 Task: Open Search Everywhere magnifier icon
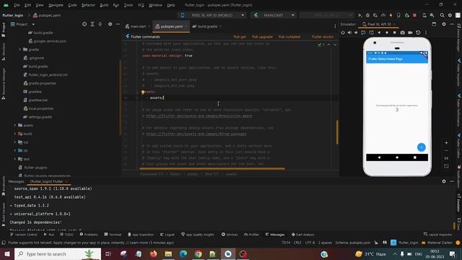pyautogui.click(x=442, y=15)
